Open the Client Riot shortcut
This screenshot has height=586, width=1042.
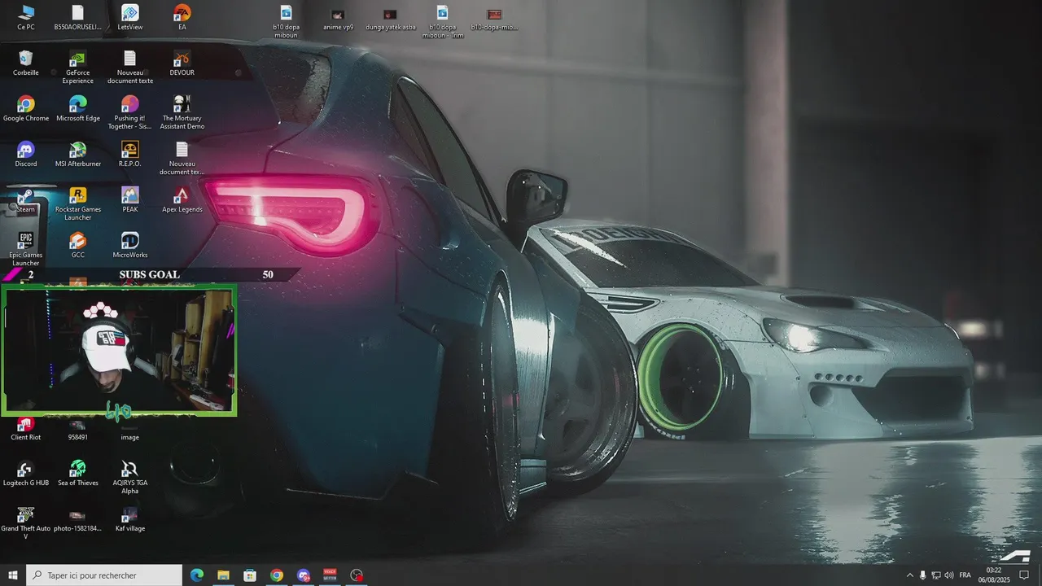pyautogui.click(x=26, y=429)
